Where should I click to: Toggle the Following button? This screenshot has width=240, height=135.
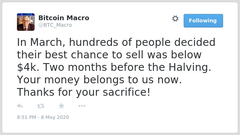click(x=203, y=21)
